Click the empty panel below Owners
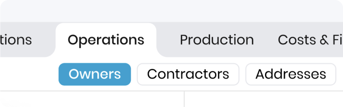 tap(92, 99)
